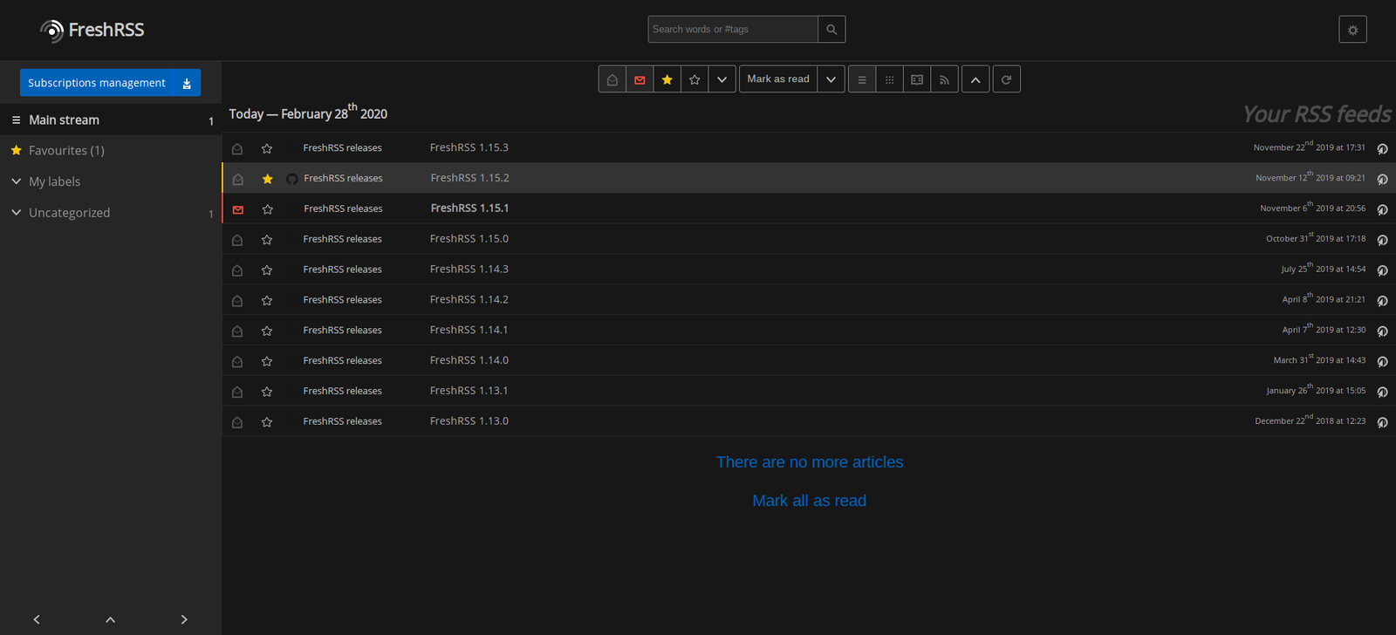The image size is (1396, 635).
Task: Expand the My labels section
Action: coord(17,181)
